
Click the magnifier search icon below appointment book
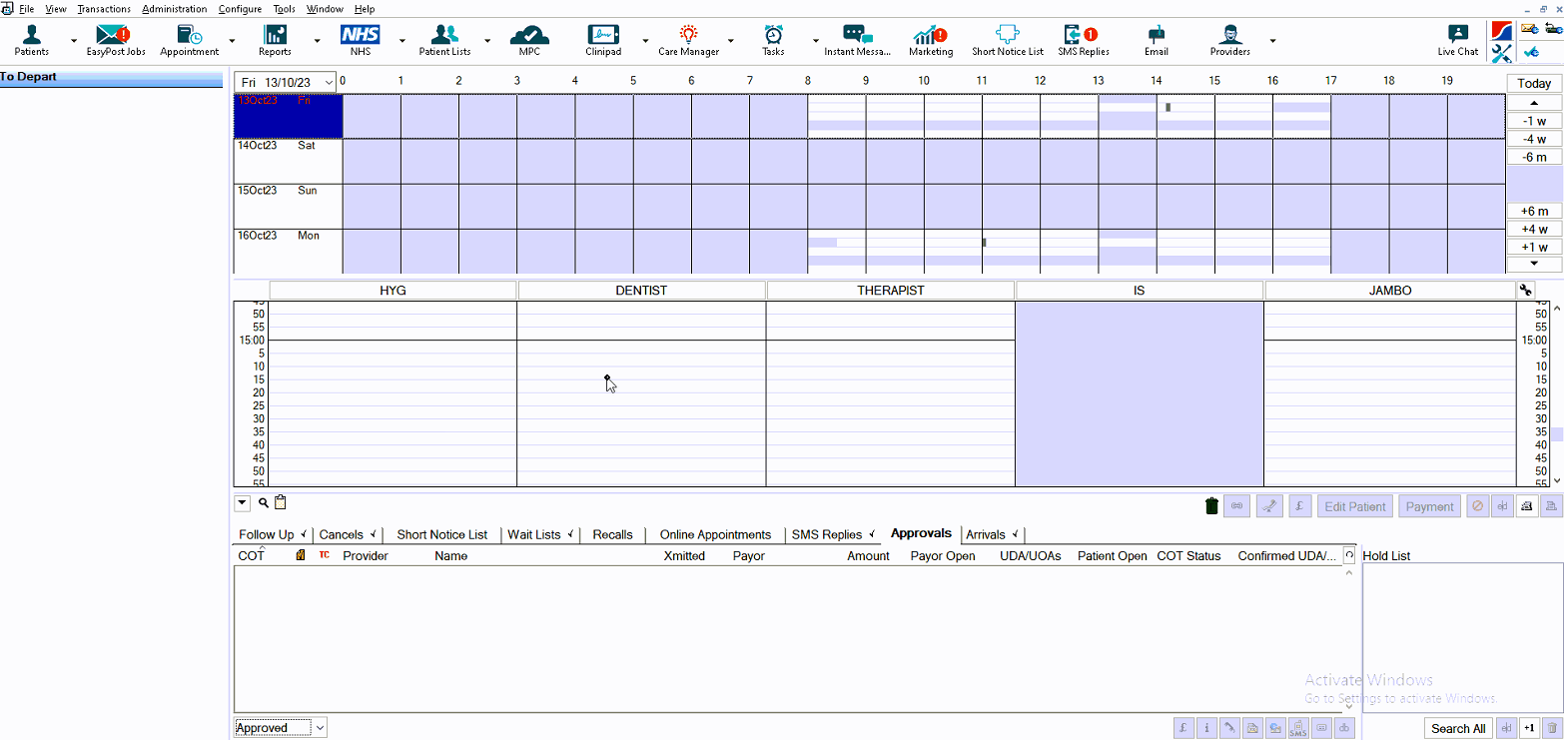point(264,503)
